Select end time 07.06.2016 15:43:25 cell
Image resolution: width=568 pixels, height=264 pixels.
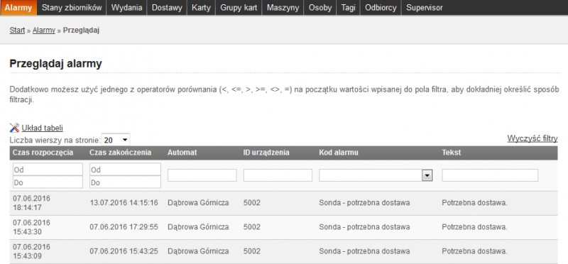click(x=124, y=251)
